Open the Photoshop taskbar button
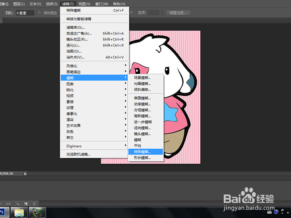Image resolution: width=291 pixels, height=218 pixels. [4, 213]
